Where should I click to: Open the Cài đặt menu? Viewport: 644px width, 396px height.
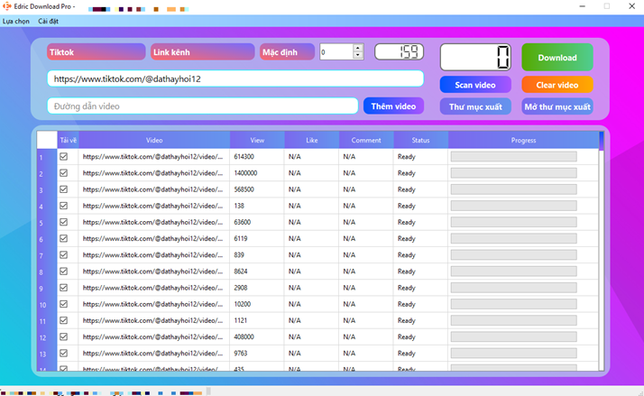[x=49, y=21]
